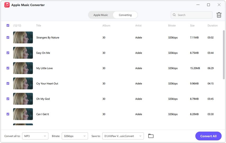
Task: Close the Apple Music Converter window
Action: coord(219,5)
